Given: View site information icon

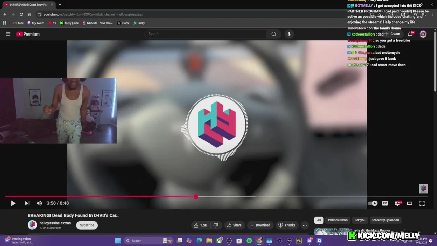Looking at the screenshot, I should click(39, 14).
